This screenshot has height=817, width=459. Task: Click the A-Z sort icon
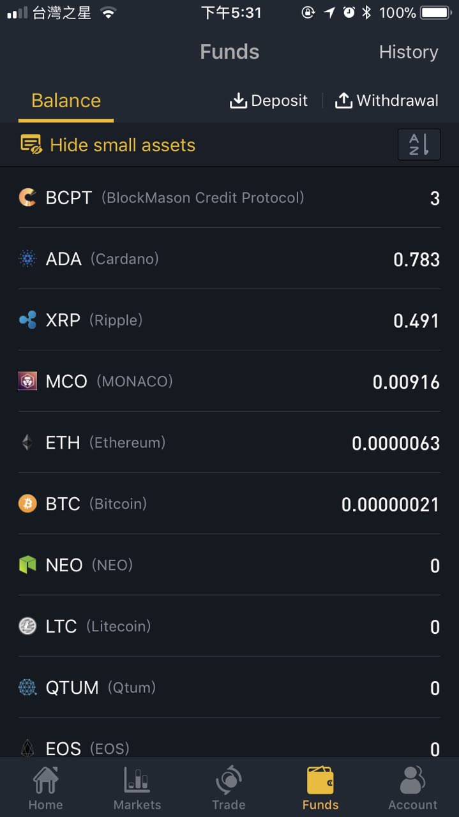(419, 145)
